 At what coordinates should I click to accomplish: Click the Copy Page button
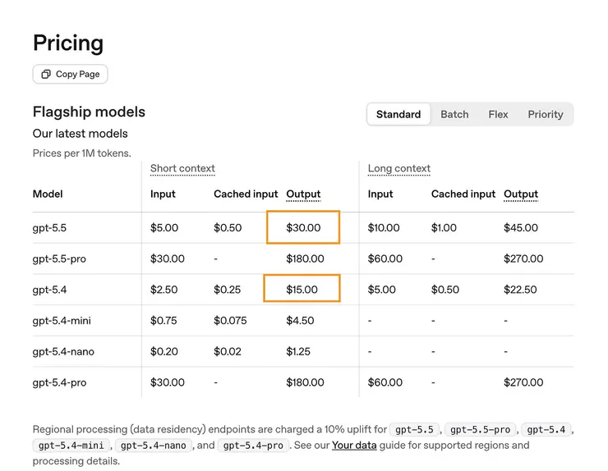70,74
